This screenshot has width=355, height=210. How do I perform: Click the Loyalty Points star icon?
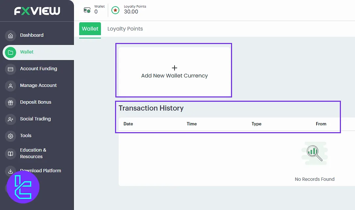(x=115, y=10)
